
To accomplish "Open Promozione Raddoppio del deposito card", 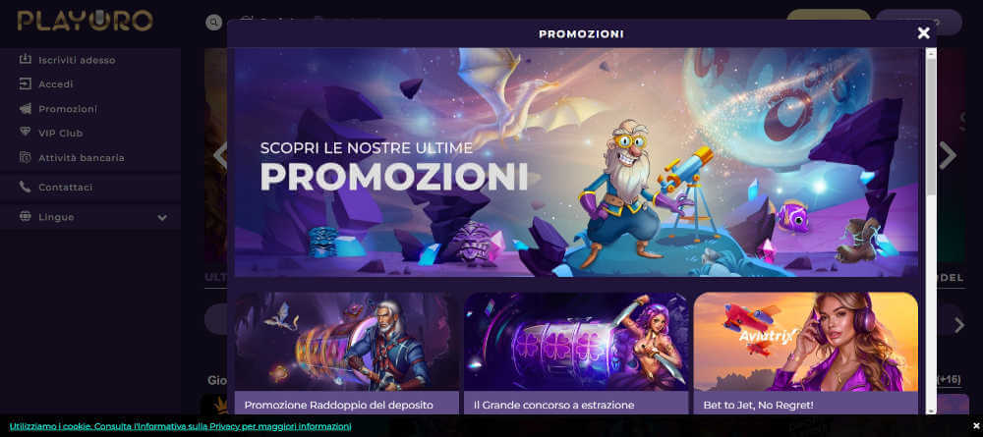I will tap(347, 354).
